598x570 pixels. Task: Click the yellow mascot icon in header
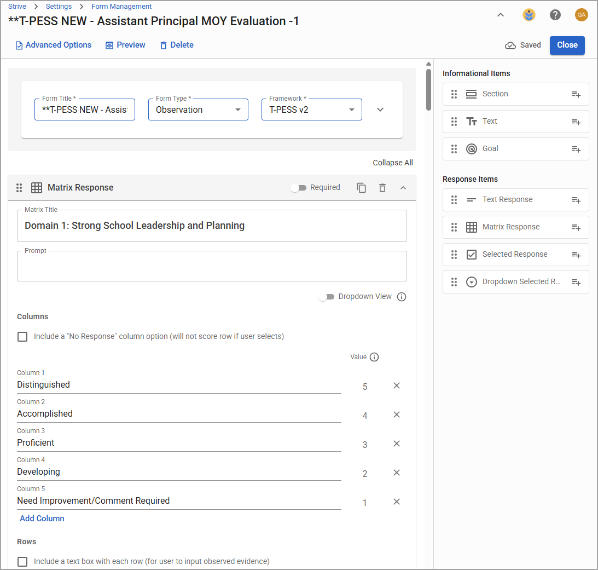tap(529, 15)
